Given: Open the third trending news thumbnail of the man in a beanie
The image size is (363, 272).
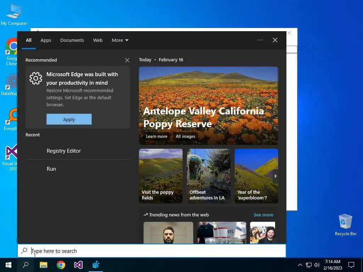Looking at the screenshot, I should pos(263,233).
